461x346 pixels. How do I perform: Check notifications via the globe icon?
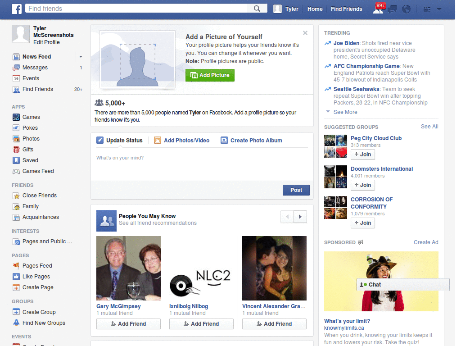(x=406, y=9)
